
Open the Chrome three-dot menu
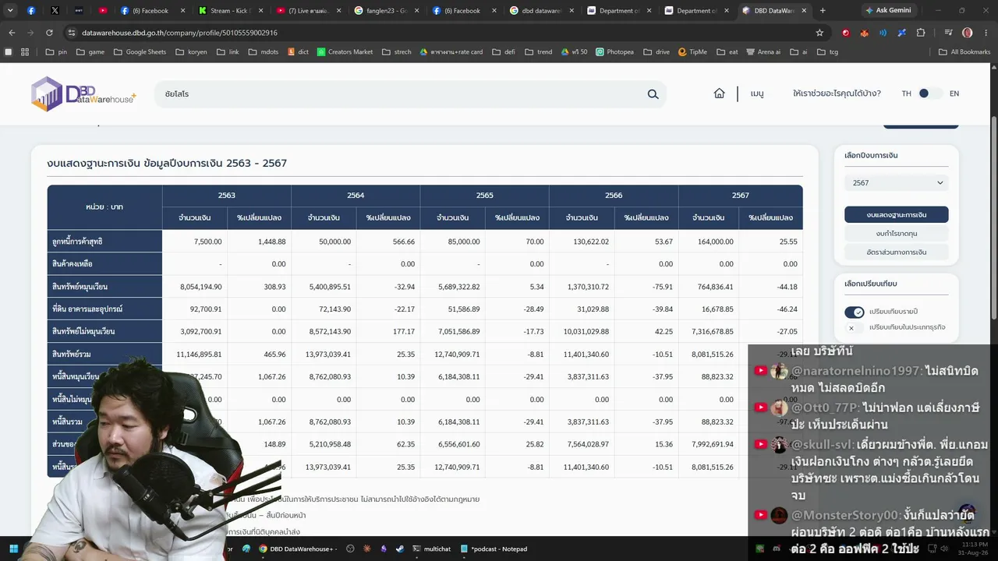coord(986,33)
